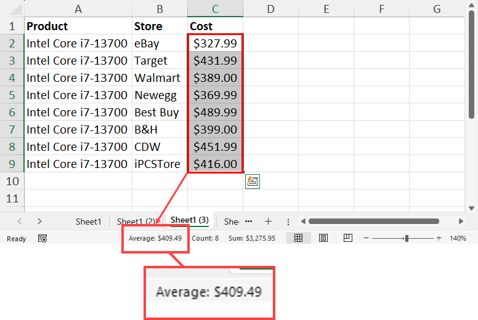This screenshot has width=478, height=320.
Task: Go to the next sheet tab arrow
Action: pyautogui.click(x=39, y=222)
